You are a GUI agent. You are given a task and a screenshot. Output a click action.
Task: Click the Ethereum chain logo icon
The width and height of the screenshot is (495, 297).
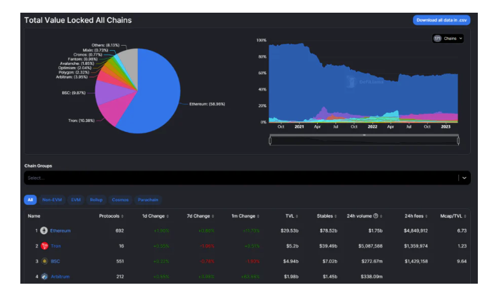(x=44, y=230)
